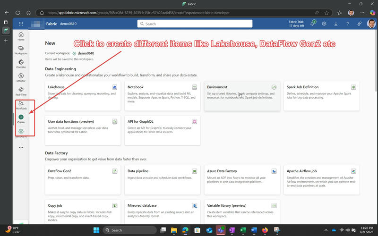Open Read aloud icon in address bar
Viewport: 378px width, 236px height.
pyautogui.click(x=317, y=13)
